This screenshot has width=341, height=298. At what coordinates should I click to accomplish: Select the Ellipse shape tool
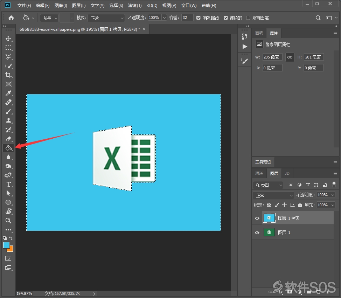(x=8, y=202)
